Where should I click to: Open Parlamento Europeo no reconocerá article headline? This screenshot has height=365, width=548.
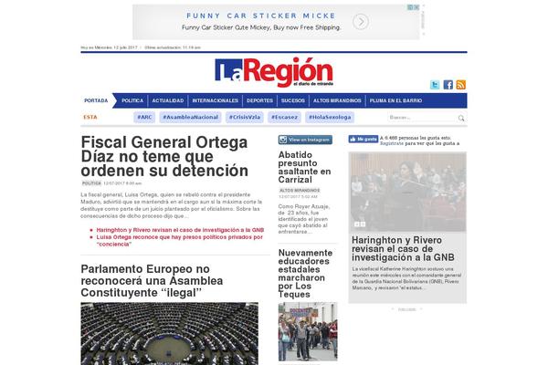pyautogui.click(x=152, y=281)
